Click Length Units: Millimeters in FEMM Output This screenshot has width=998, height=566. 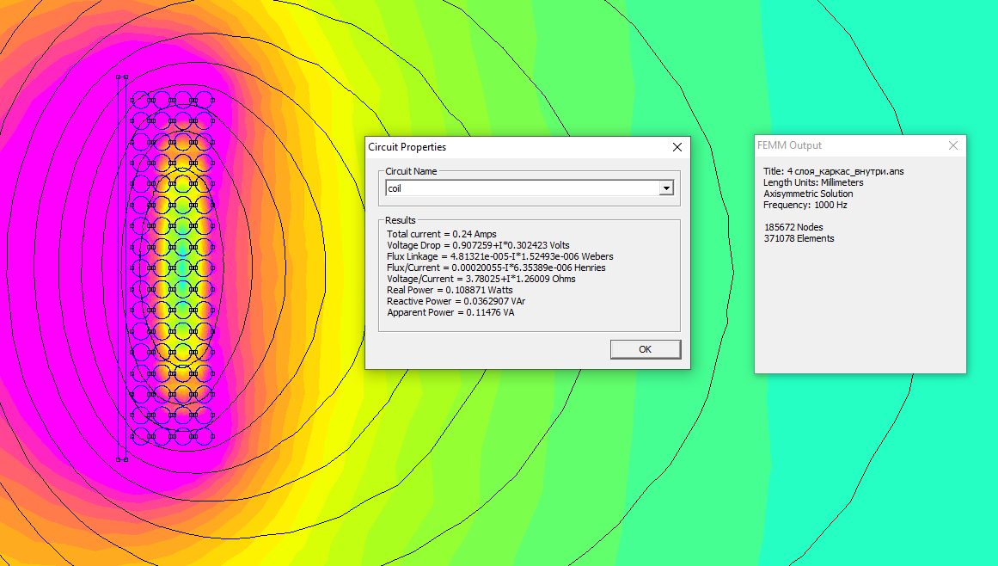813,182
